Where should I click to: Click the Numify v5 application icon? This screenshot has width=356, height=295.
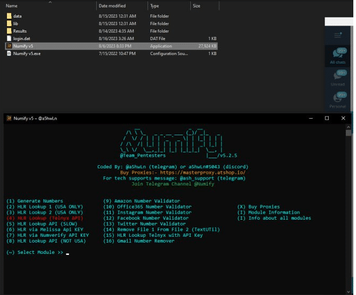9,46
